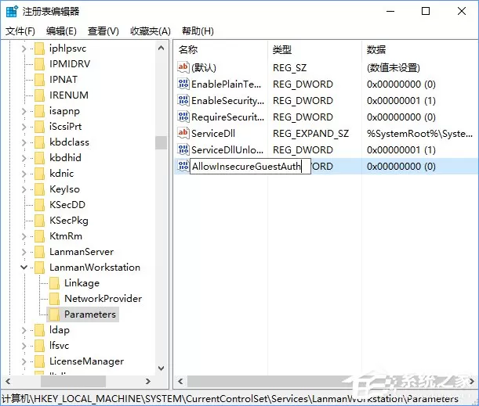Click the tree scroll up arrow
The image size is (479, 406).
[161, 49]
